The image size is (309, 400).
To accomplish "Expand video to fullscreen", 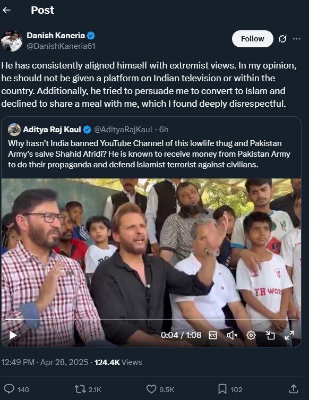I will point(289,335).
